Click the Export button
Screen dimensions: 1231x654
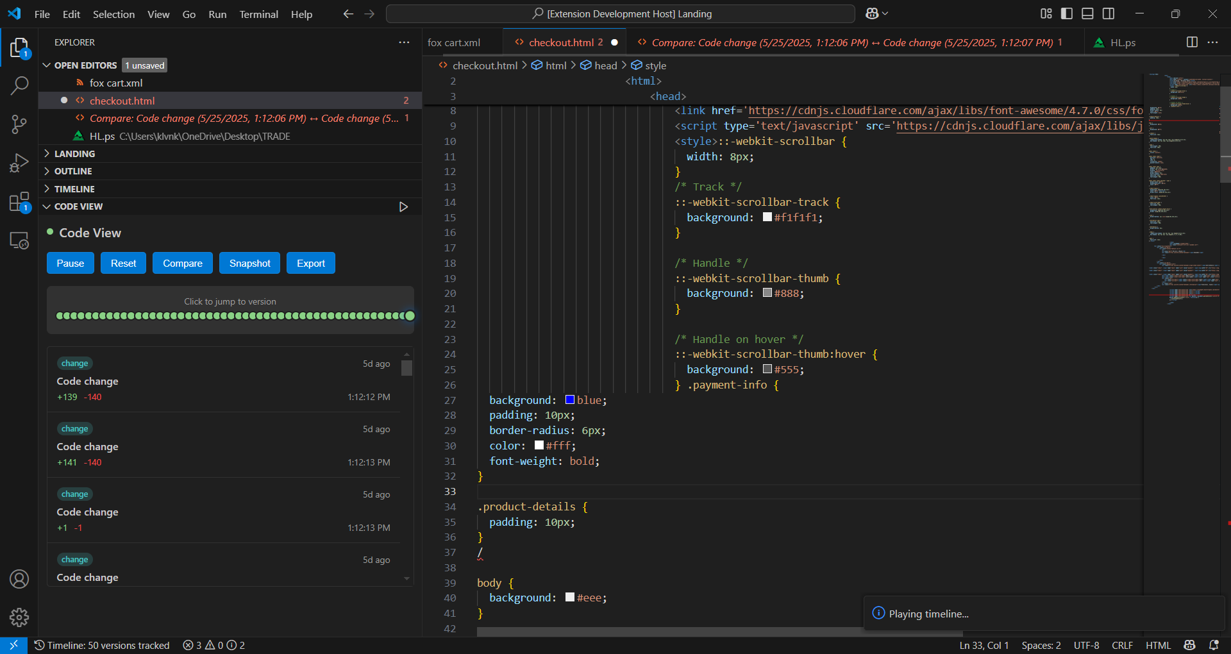click(x=311, y=263)
